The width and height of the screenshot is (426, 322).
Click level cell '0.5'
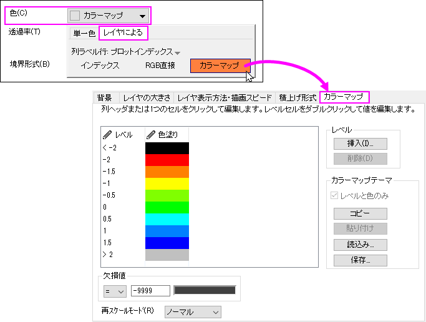coord(107,219)
